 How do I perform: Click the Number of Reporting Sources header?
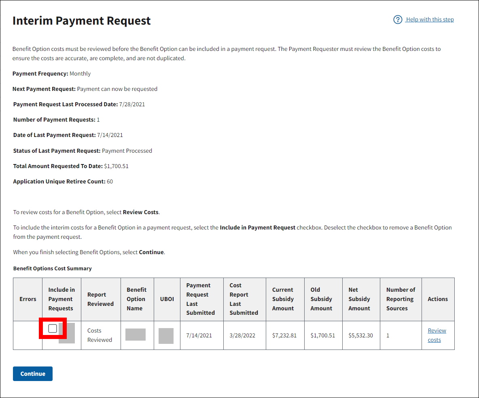tap(401, 299)
